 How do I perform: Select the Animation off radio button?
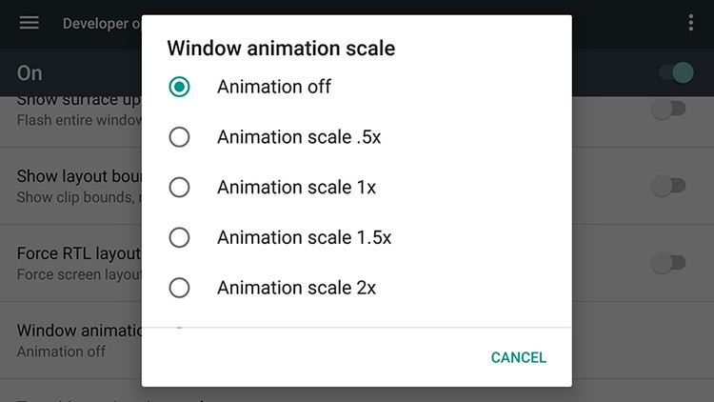click(x=179, y=87)
